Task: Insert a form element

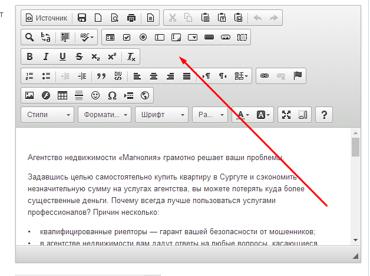Action: point(110,37)
